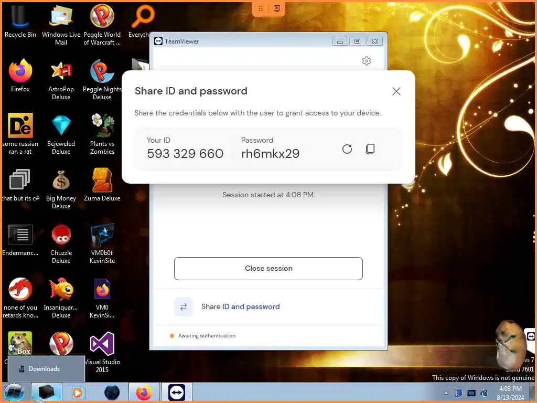The width and height of the screenshot is (537, 403).
Task: Open the clock showing 4:08 PM
Action: click(510, 393)
